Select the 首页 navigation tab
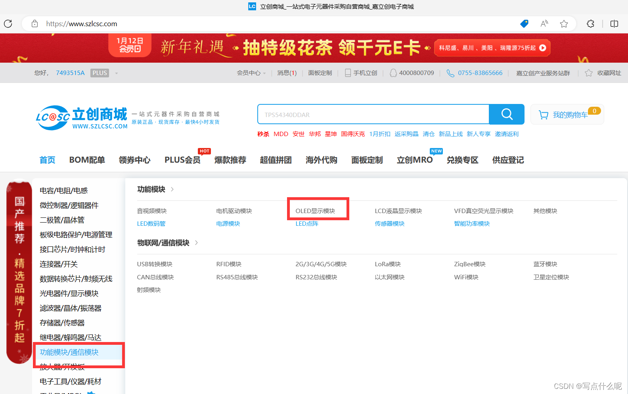The width and height of the screenshot is (628, 394). pyautogui.click(x=48, y=160)
